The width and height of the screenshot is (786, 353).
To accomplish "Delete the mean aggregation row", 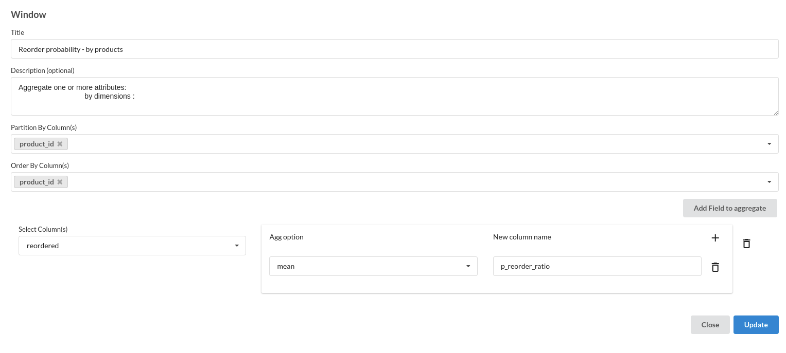I will point(715,267).
